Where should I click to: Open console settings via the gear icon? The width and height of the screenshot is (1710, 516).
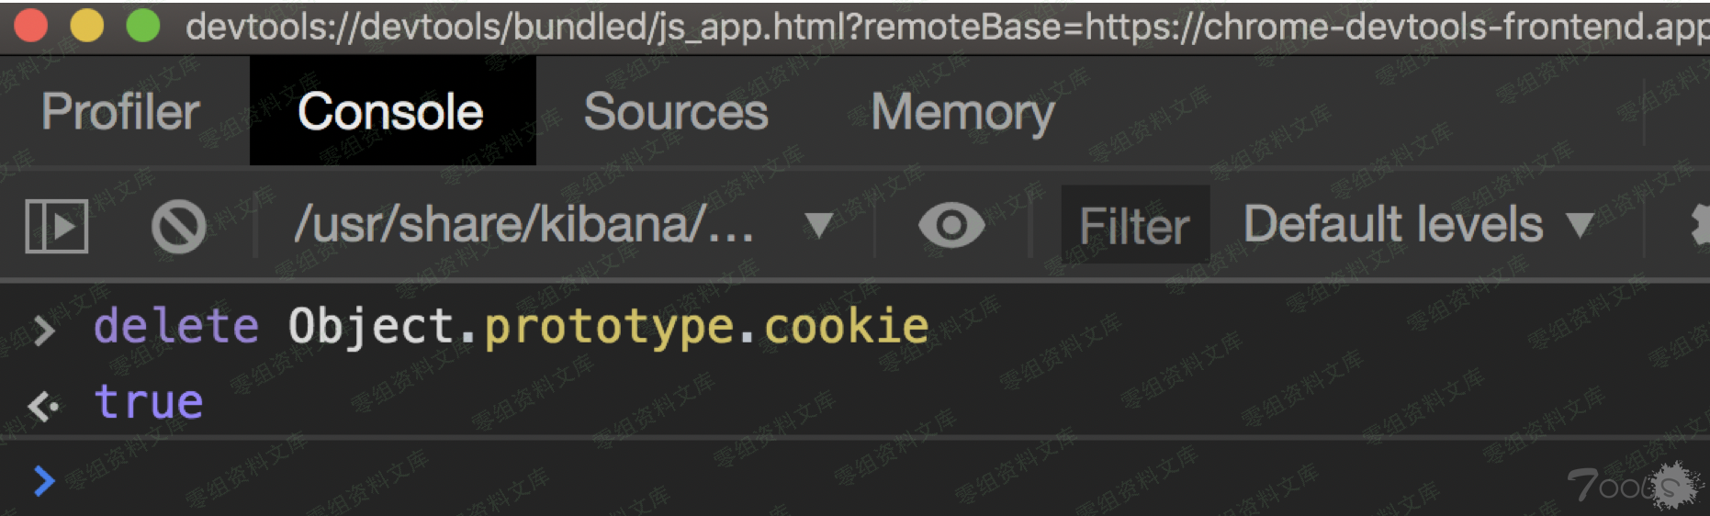coord(1699,226)
